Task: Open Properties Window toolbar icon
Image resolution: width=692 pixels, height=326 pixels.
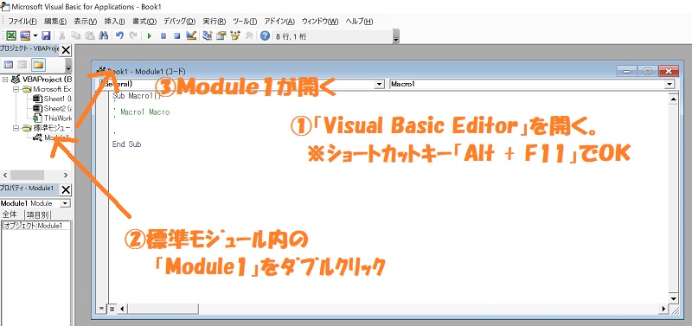Action: [x=221, y=35]
